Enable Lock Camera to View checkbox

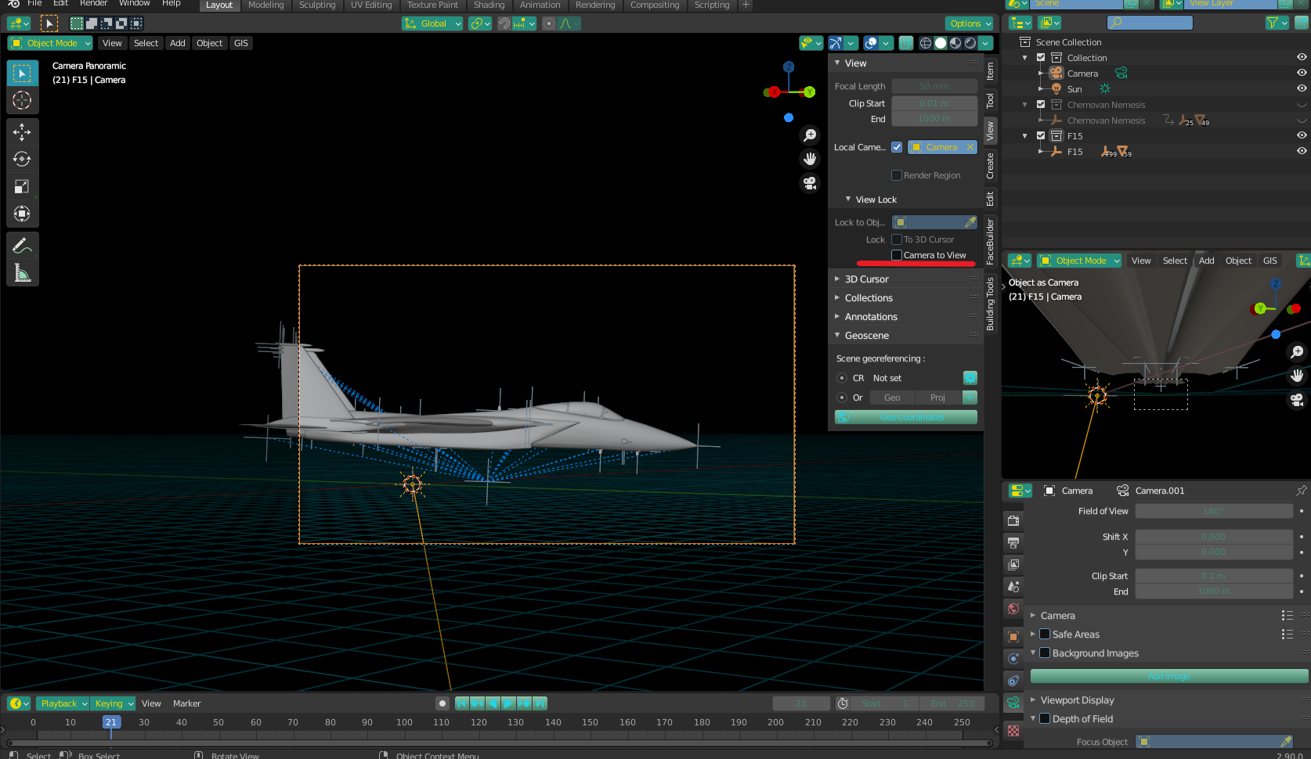pyautogui.click(x=897, y=255)
